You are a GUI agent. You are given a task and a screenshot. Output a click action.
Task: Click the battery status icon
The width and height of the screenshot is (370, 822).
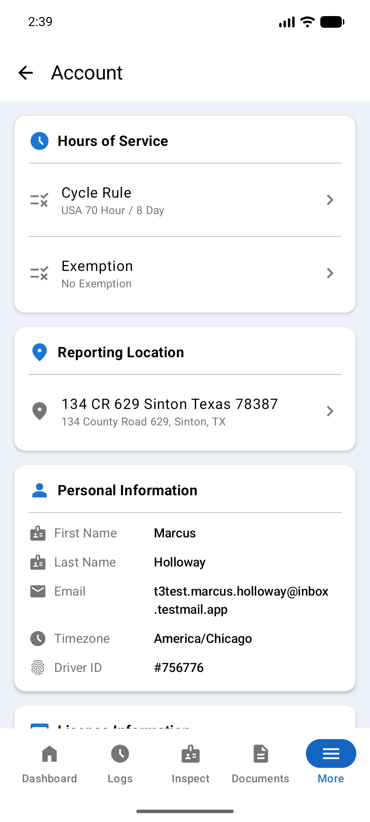332,22
